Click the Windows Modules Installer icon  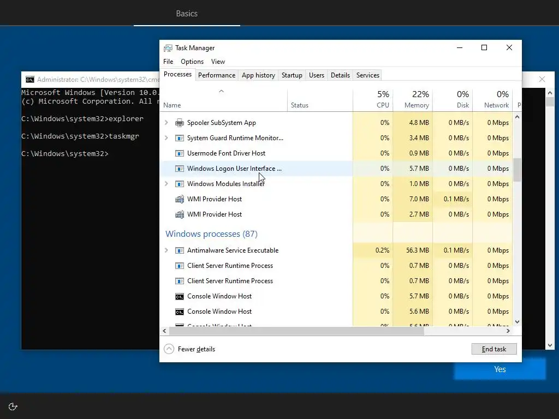point(179,184)
